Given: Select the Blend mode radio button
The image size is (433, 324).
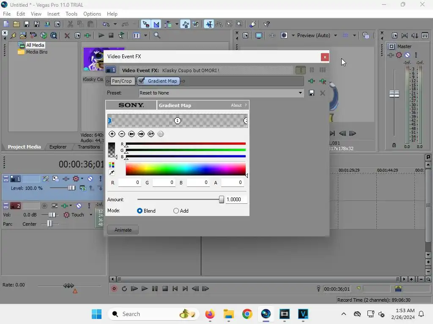Looking at the screenshot, I should [x=140, y=211].
